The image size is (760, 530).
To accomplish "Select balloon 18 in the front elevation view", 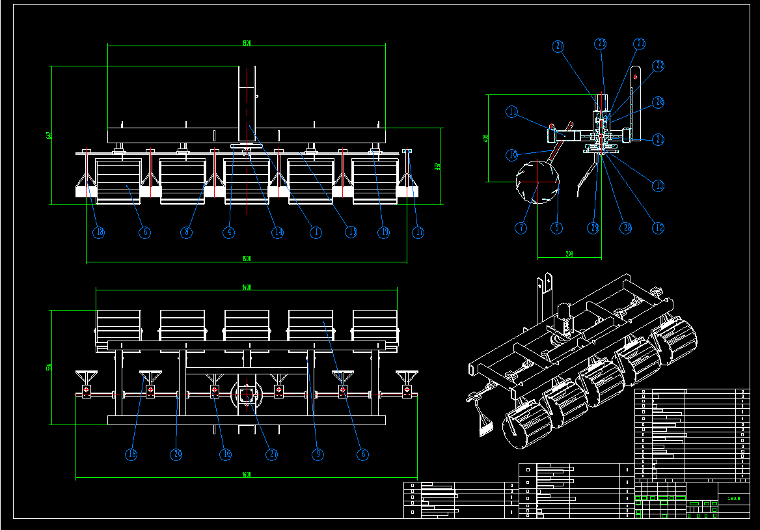I will point(98,232).
